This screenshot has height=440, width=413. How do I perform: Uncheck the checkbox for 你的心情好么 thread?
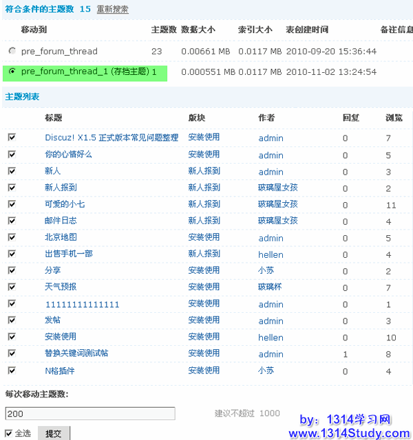(12, 155)
